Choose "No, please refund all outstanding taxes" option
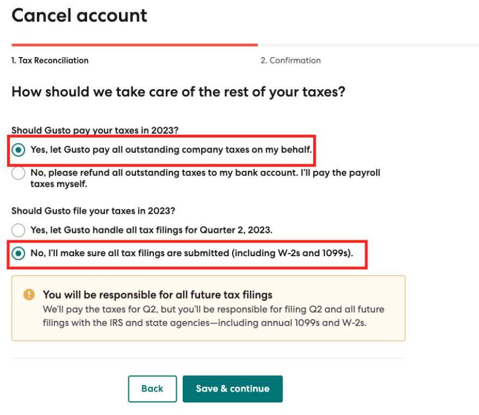Viewport: 479px width, 415px height. click(x=18, y=173)
